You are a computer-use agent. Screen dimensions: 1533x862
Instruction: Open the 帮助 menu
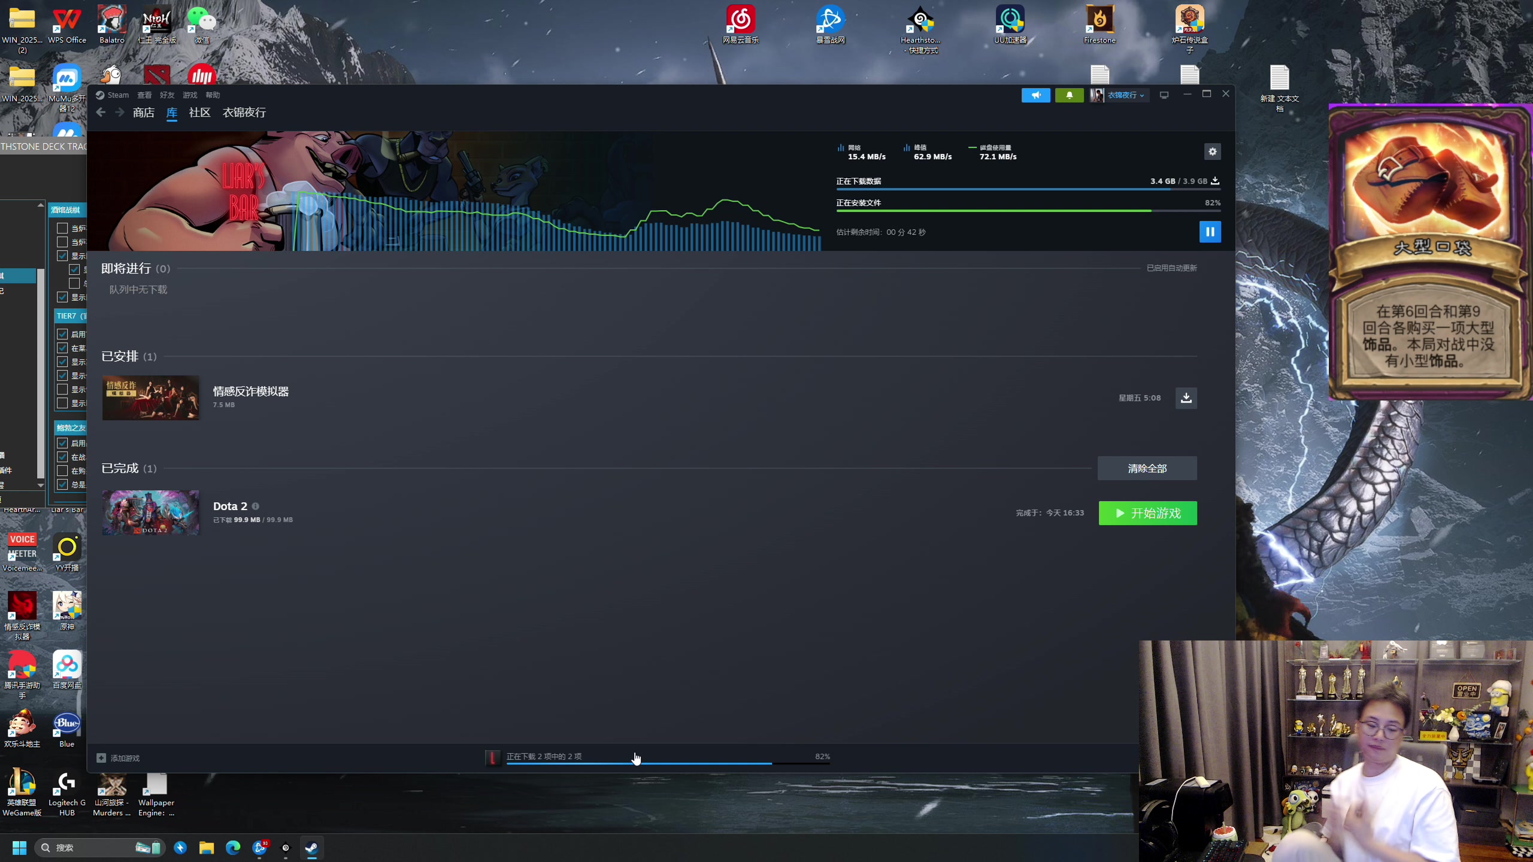pos(213,95)
